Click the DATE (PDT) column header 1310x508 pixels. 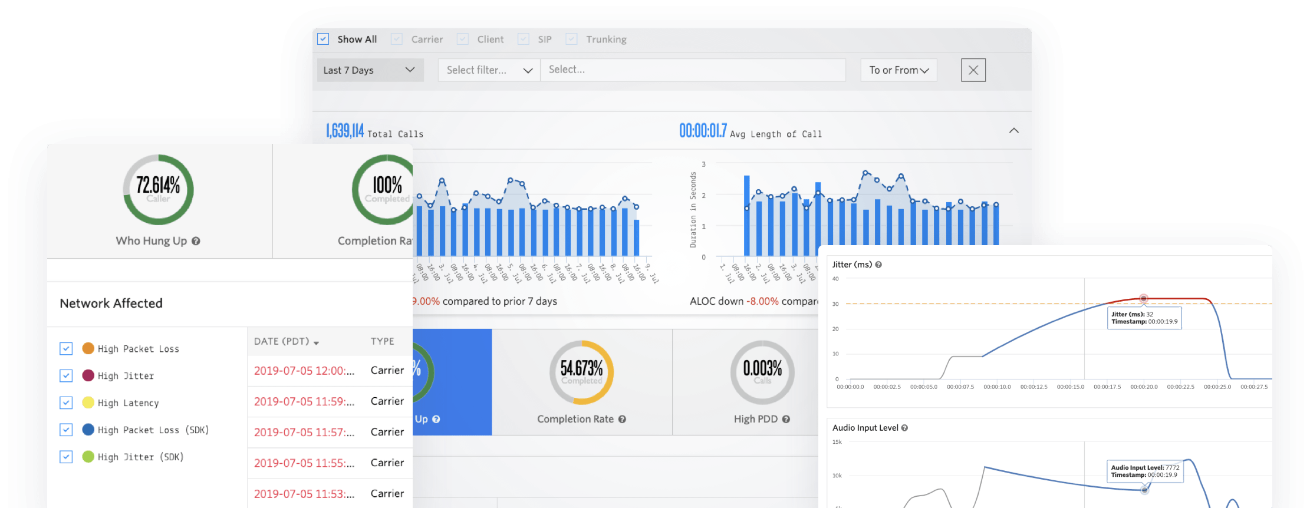(281, 341)
